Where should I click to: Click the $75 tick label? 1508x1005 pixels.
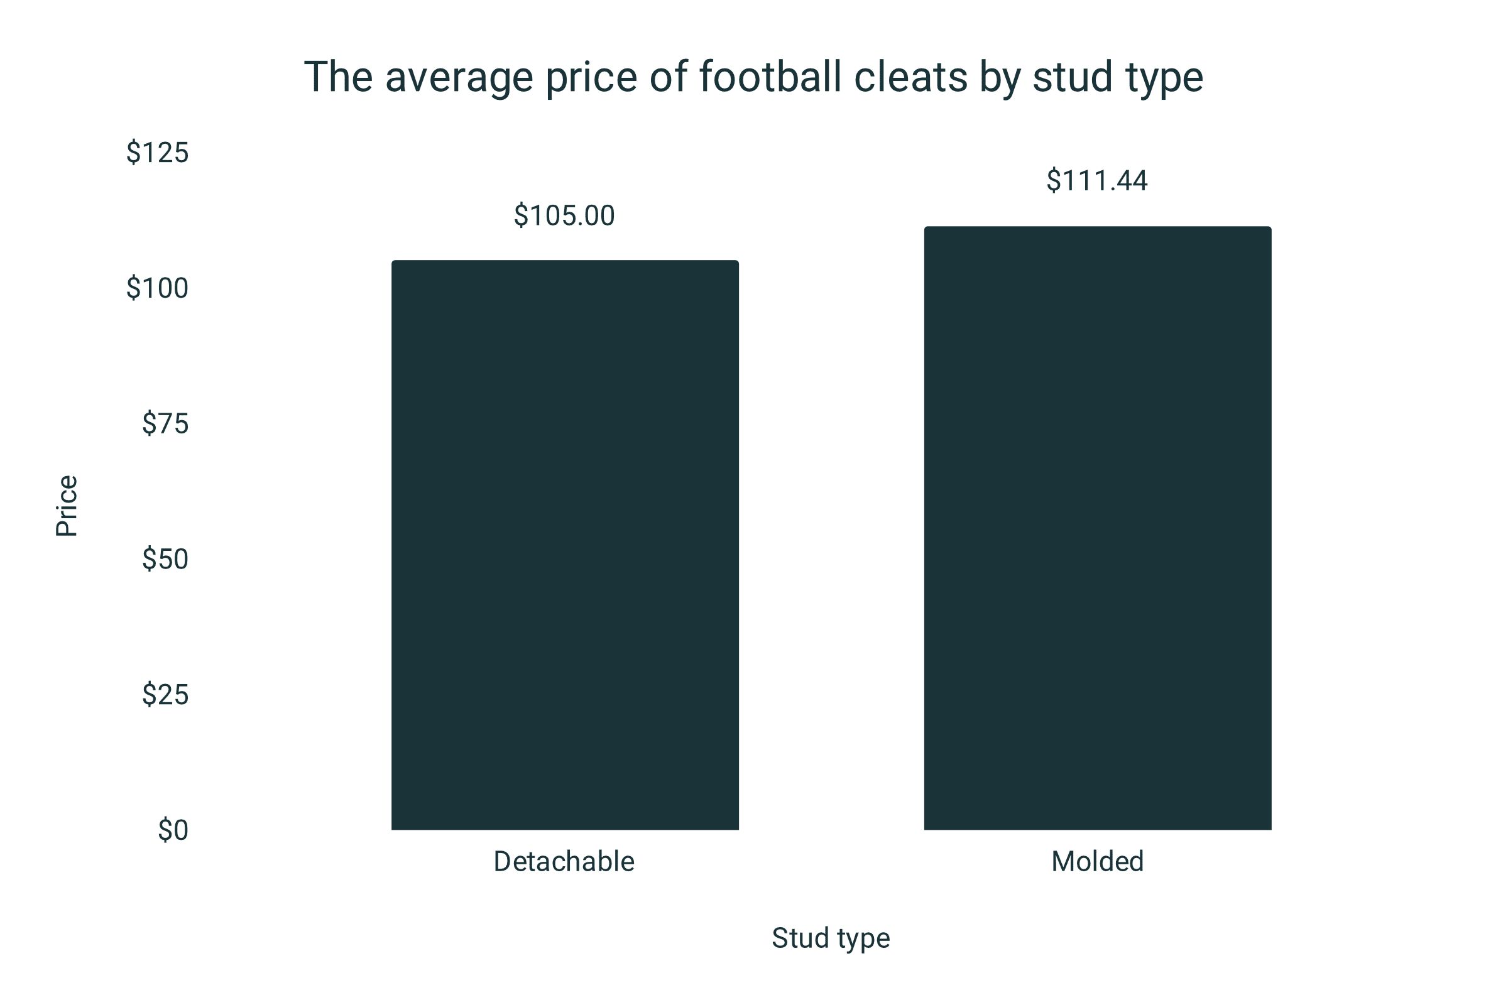[x=165, y=423]
